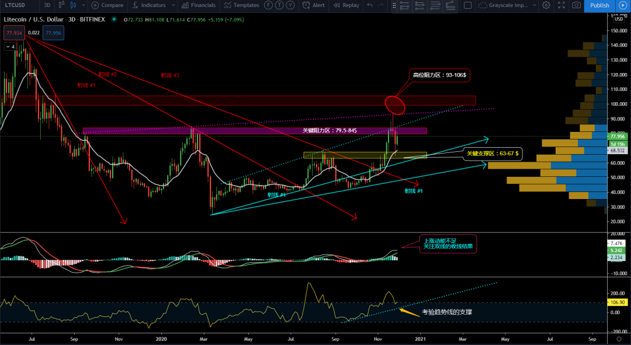Open chart settings gear
Image resolution: width=631 pixels, height=345 pixels.
[546, 5]
